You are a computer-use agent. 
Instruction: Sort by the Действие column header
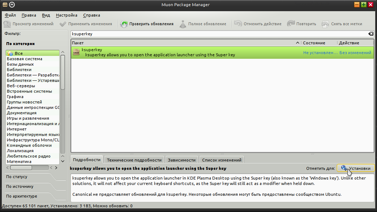pos(355,43)
